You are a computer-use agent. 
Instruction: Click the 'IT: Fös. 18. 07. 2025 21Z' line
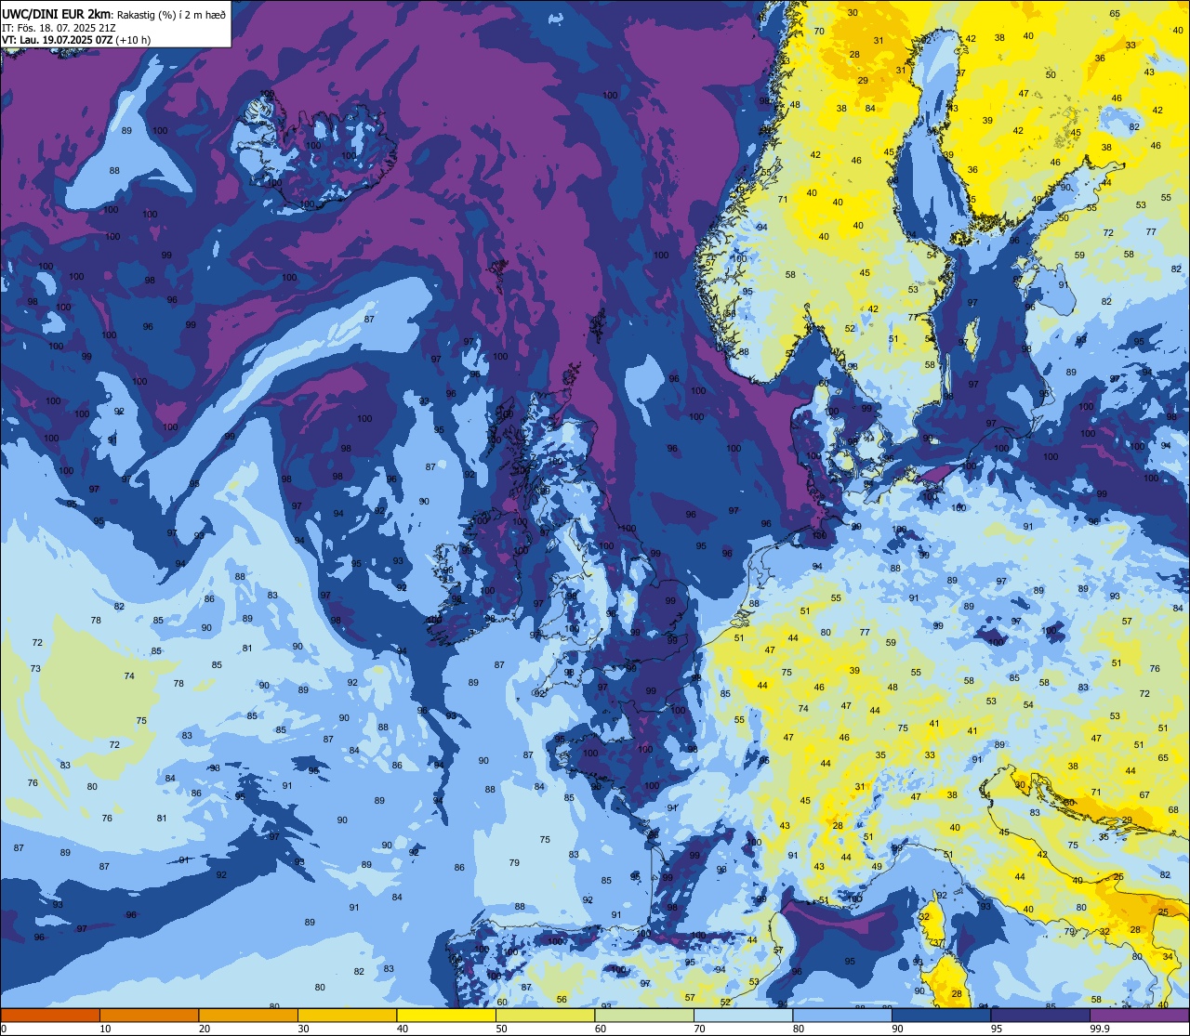coord(59,27)
